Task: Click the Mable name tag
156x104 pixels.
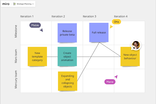Action: pyautogui.click(x=35, y=25)
